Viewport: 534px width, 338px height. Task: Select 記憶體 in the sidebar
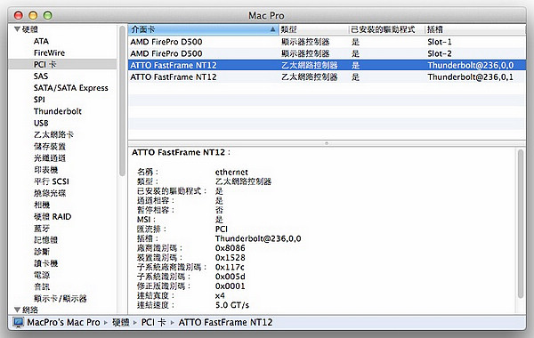pyautogui.click(x=45, y=240)
